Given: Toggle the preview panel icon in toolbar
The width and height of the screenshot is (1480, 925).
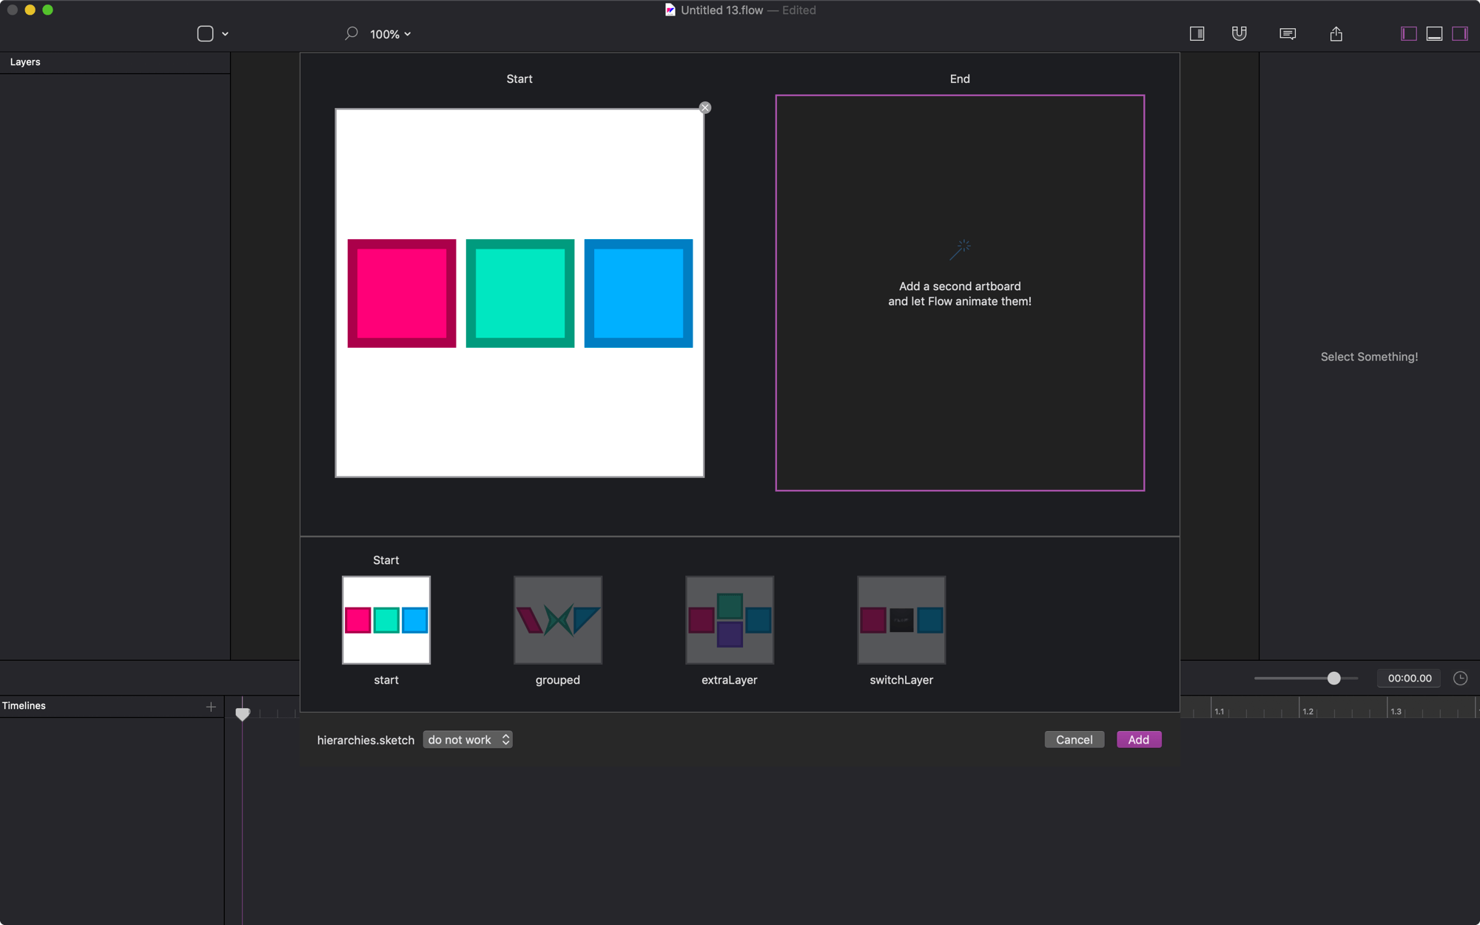Looking at the screenshot, I should click(1197, 33).
